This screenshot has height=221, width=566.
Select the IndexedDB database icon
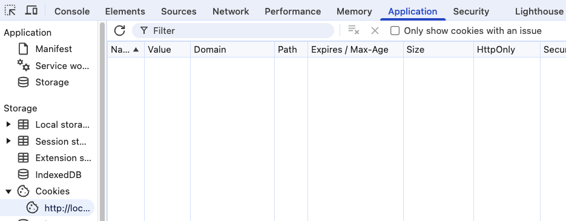(x=23, y=175)
